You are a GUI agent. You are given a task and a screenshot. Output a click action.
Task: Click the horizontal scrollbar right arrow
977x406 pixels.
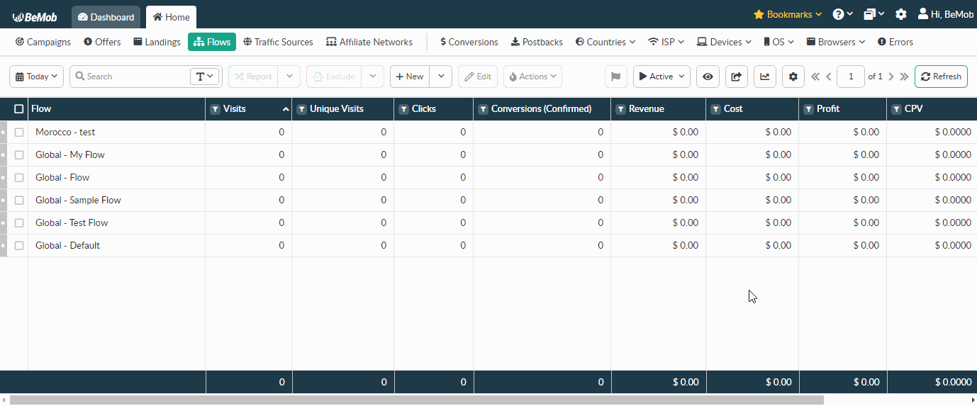[972, 400]
